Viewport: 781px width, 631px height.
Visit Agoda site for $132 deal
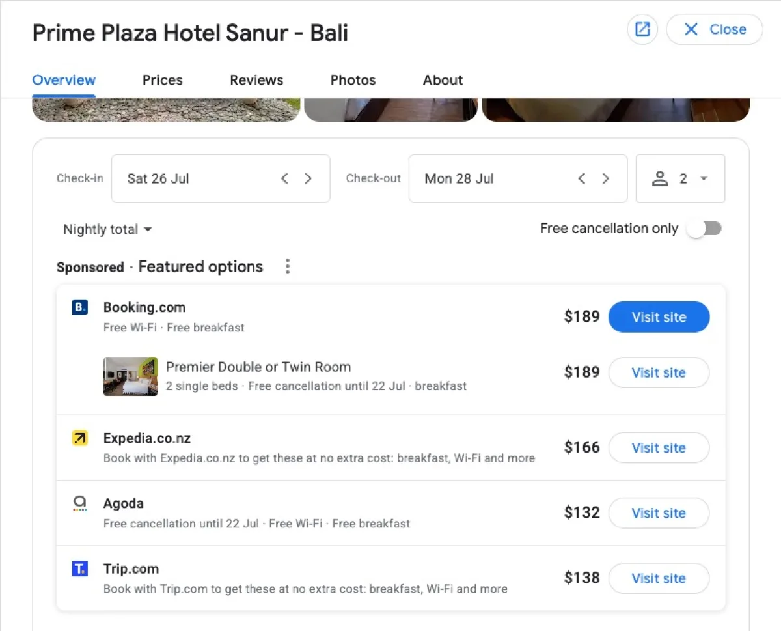(659, 513)
